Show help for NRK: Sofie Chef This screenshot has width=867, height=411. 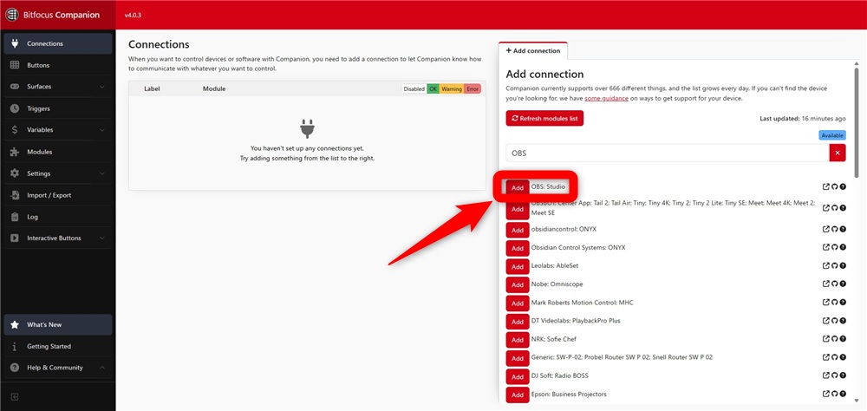843,339
